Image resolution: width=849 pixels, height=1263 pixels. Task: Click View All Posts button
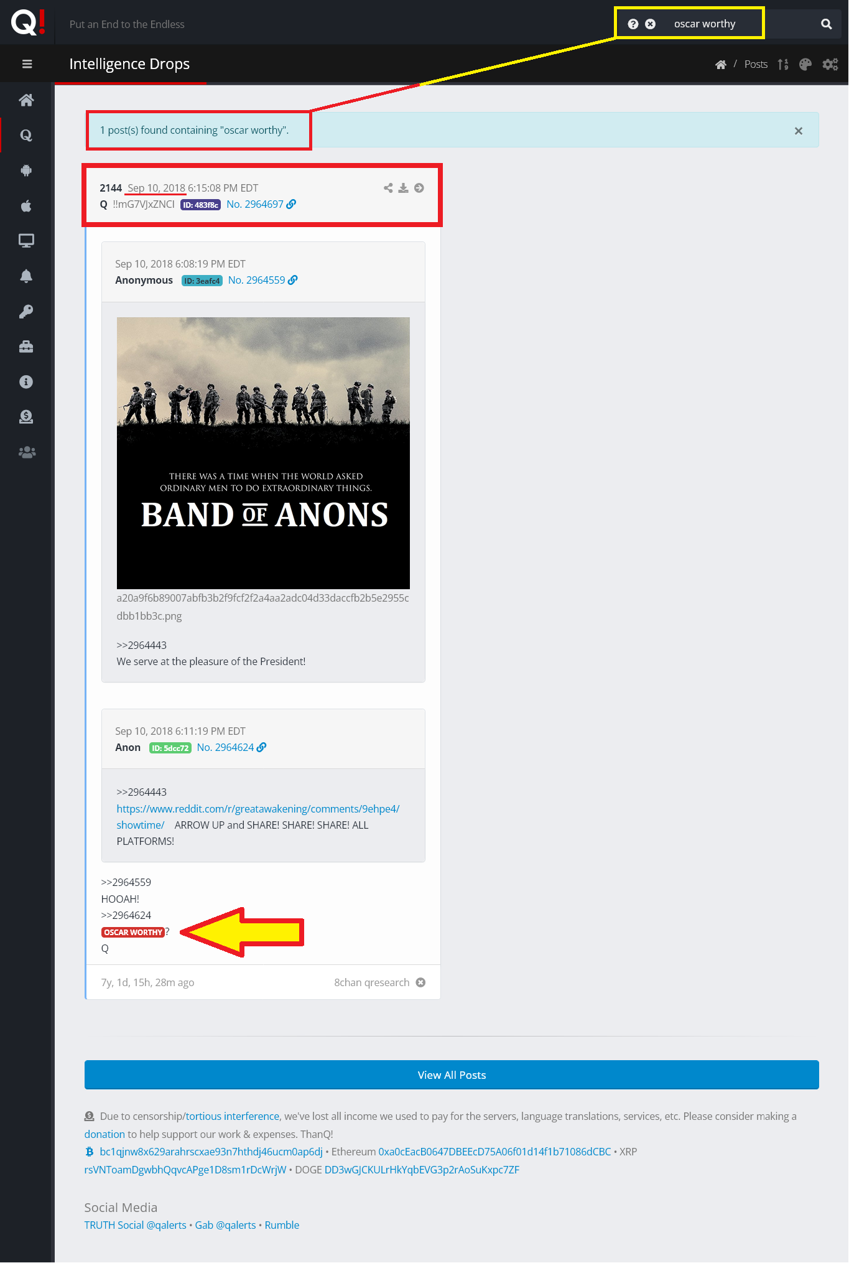point(452,1074)
